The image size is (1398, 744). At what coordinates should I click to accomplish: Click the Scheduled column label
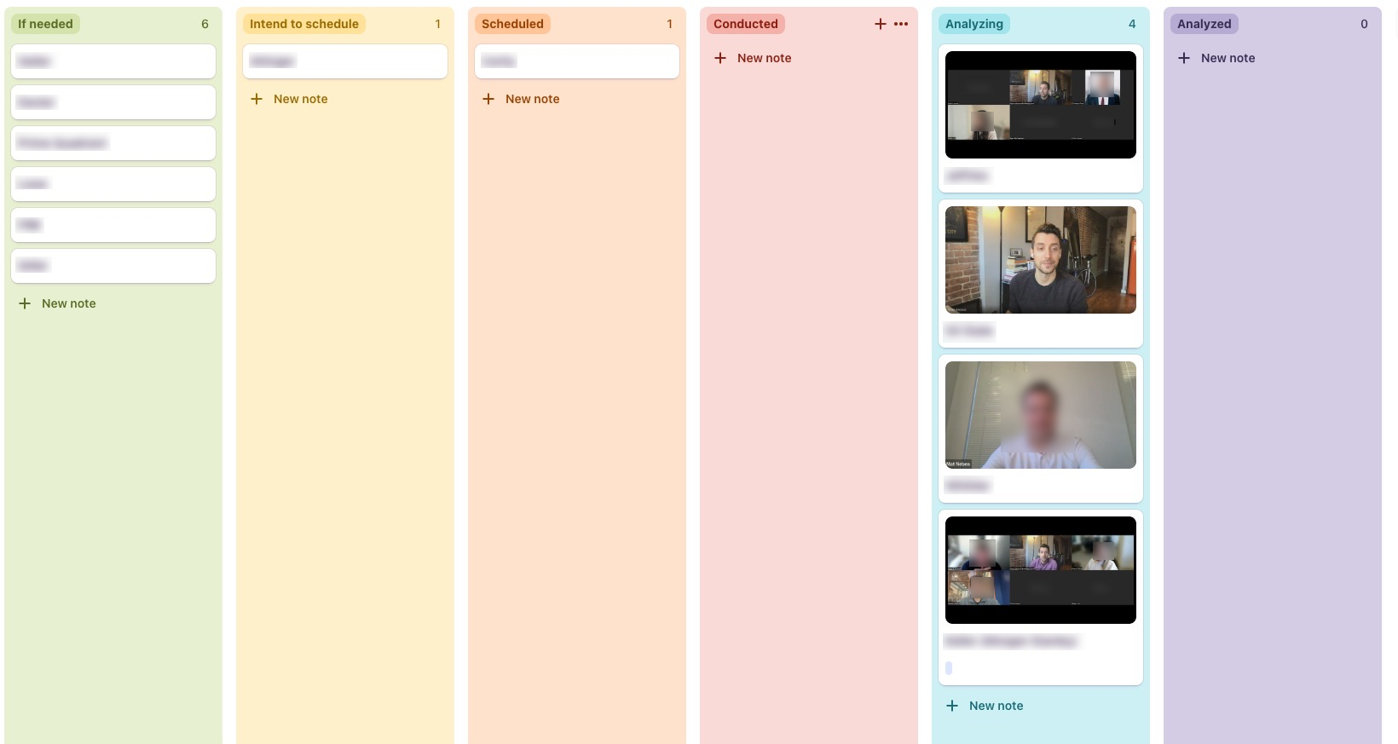[x=512, y=24]
